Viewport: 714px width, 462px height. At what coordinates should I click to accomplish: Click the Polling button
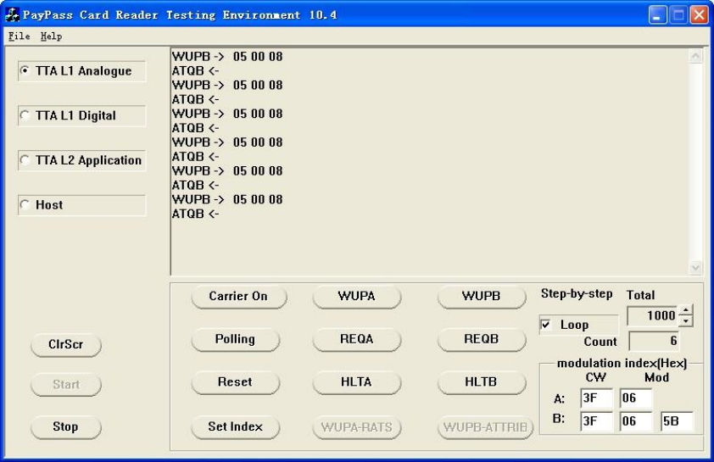click(x=236, y=339)
